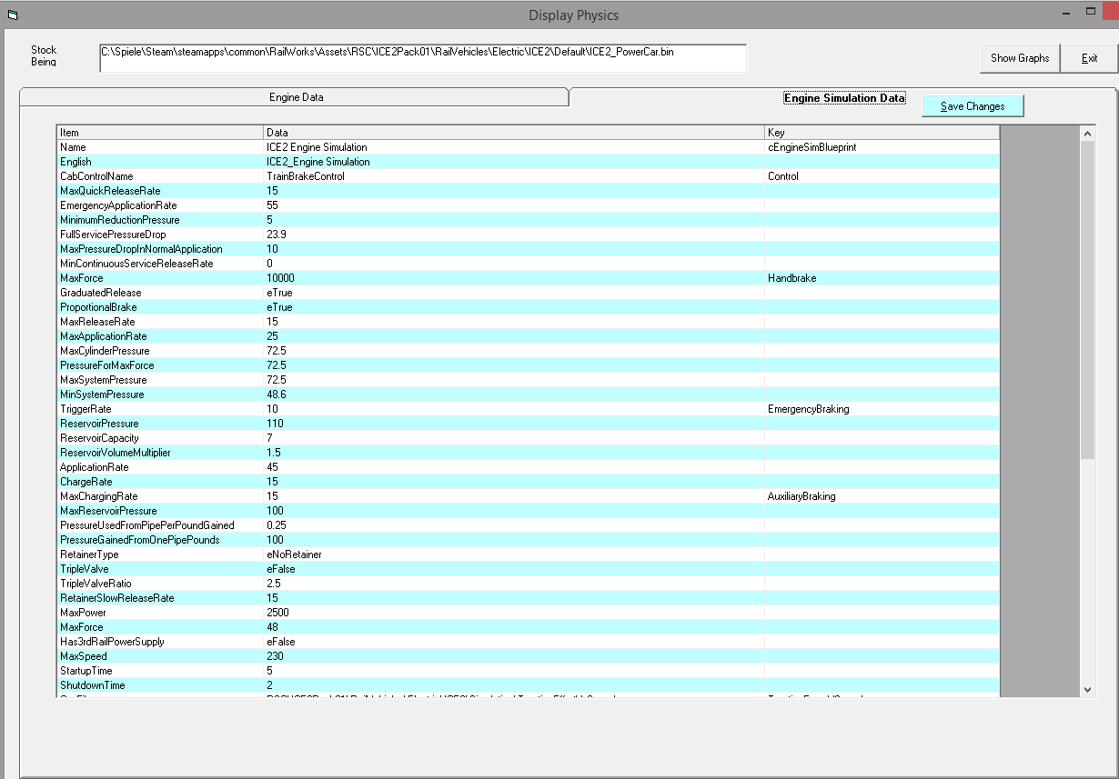This screenshot has width=1119, height=779.
Task: Click the Data column header
Action: [514, 133]
